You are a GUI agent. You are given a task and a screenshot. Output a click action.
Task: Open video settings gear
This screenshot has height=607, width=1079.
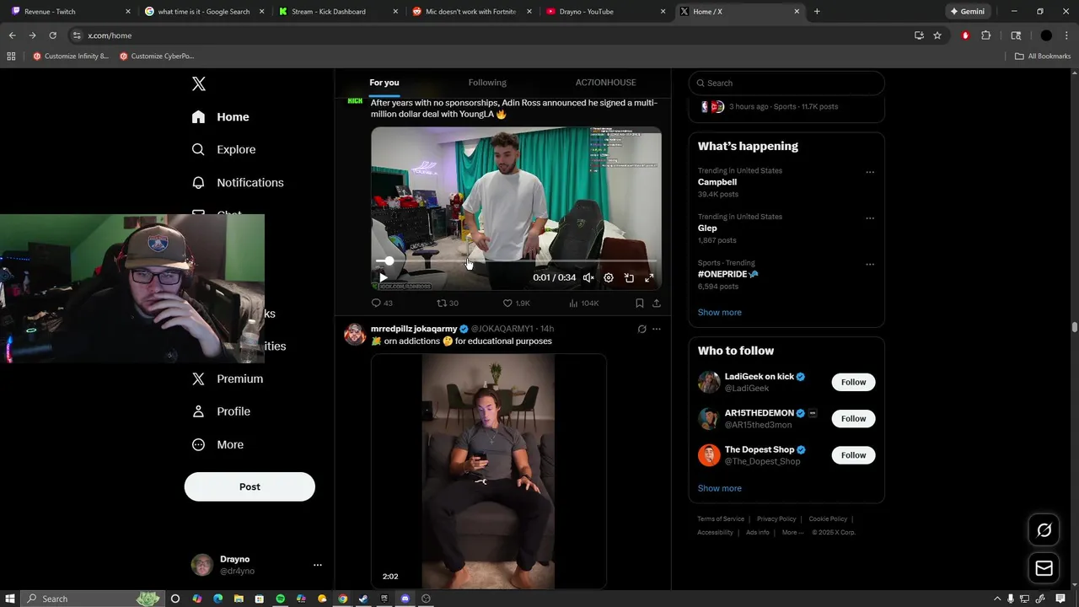(609, 277)
